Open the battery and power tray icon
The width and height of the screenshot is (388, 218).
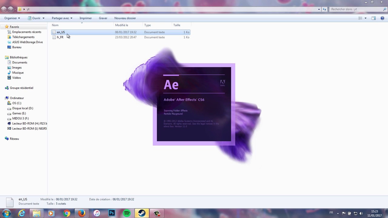[350, 213]
